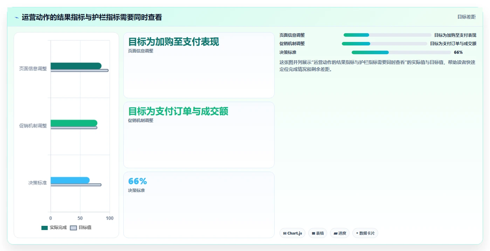Click the 目标差距 label in the header
The image size is (490, 251).
[x=467, y=17]
